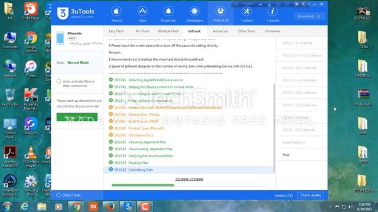This screenshot has height=212, width=378.
Task: Click the iPhone device icon in sidebar
Action: tap(60, 38)
